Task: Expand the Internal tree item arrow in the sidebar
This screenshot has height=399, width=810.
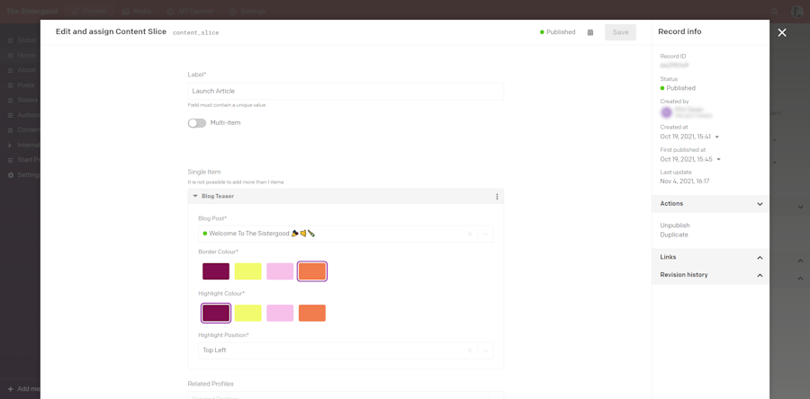Action: [x=10, y=145]
